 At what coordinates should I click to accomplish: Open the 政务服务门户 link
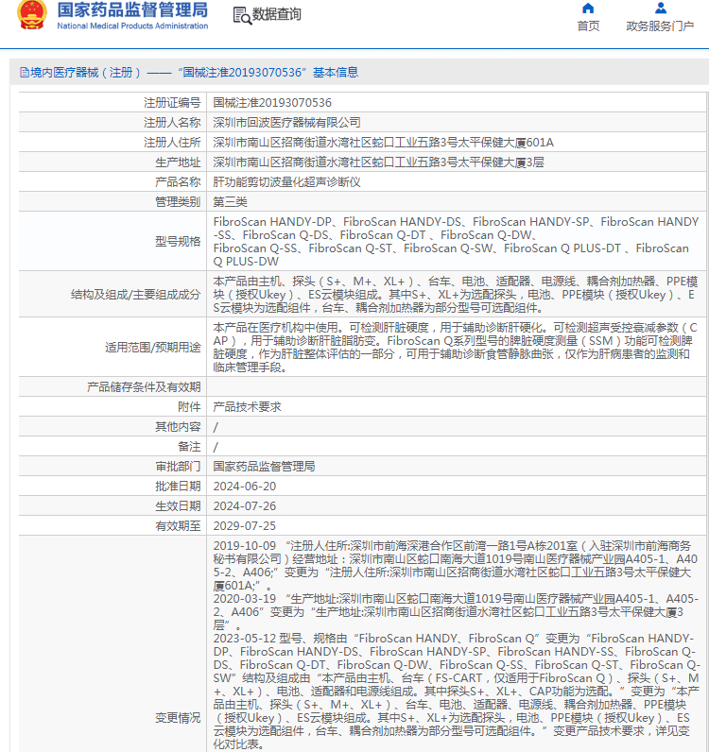click(660, 26)
